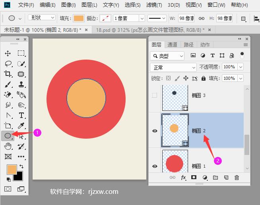Open the 窗口(W) menu
Viewport: 260px width, 205px height.
click(x=216, y=5)
